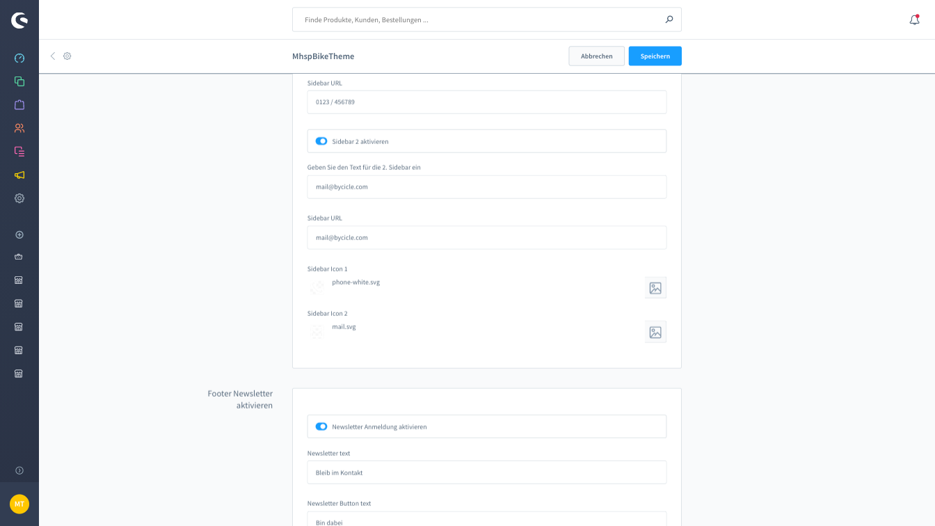Open Marketing via the megaphone icon
Viewport: 935px width, 526px height.
pos(19,175)
